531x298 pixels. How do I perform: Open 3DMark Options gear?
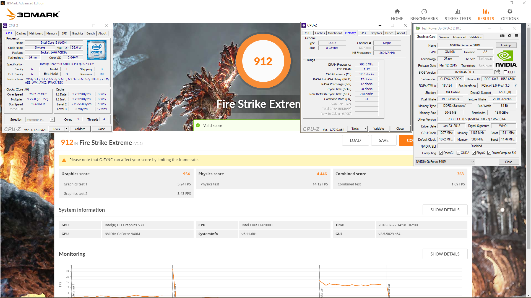(510, 15)
